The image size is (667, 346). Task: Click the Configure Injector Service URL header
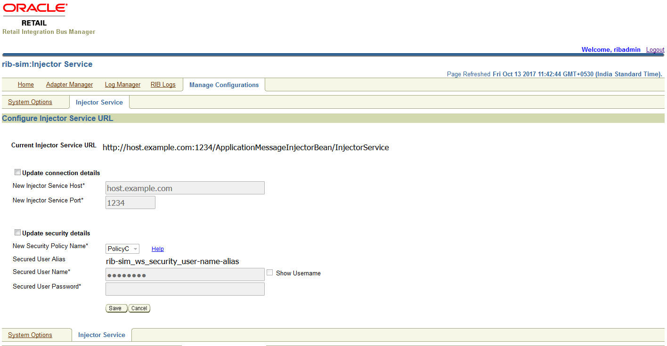(57, 118)
